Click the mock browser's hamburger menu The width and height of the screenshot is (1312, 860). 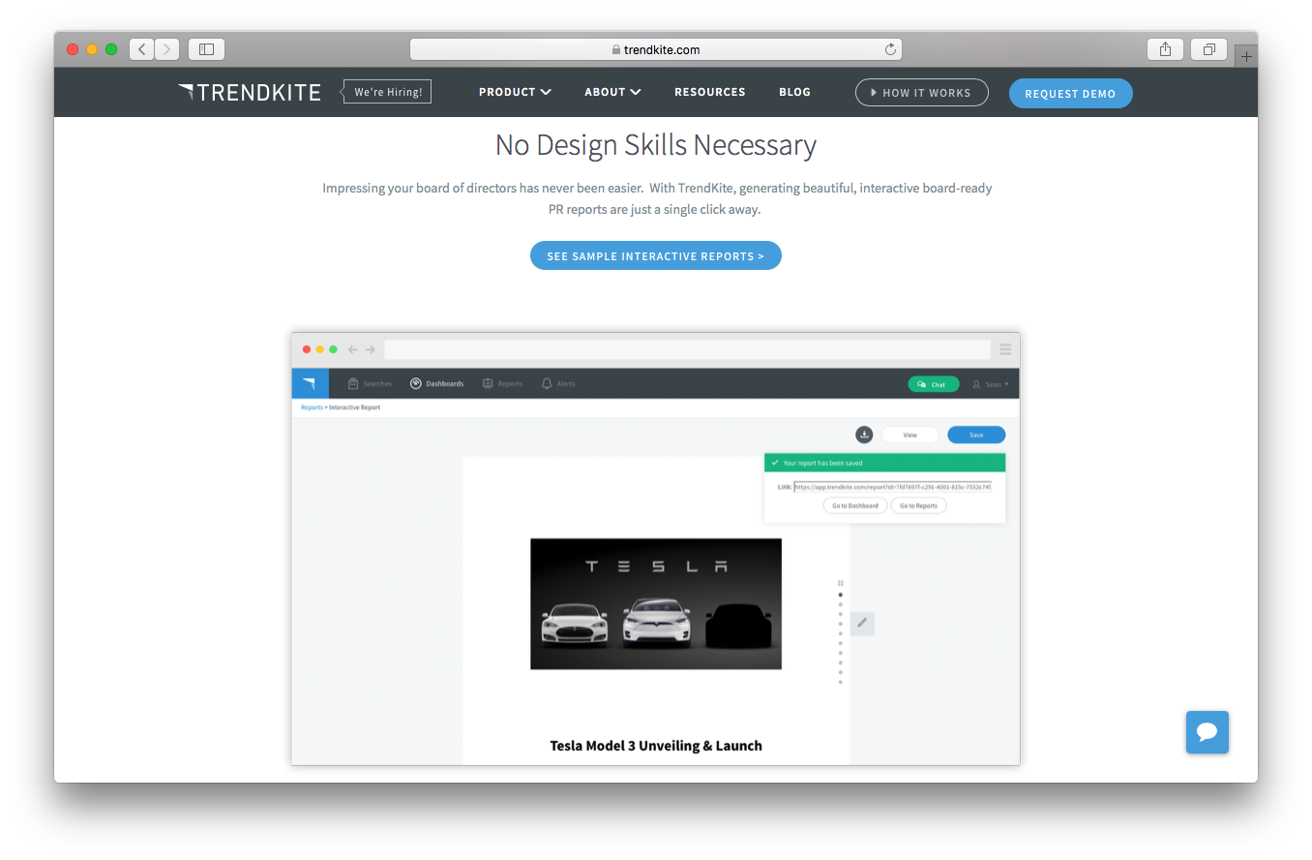(x=1005, y=349)
